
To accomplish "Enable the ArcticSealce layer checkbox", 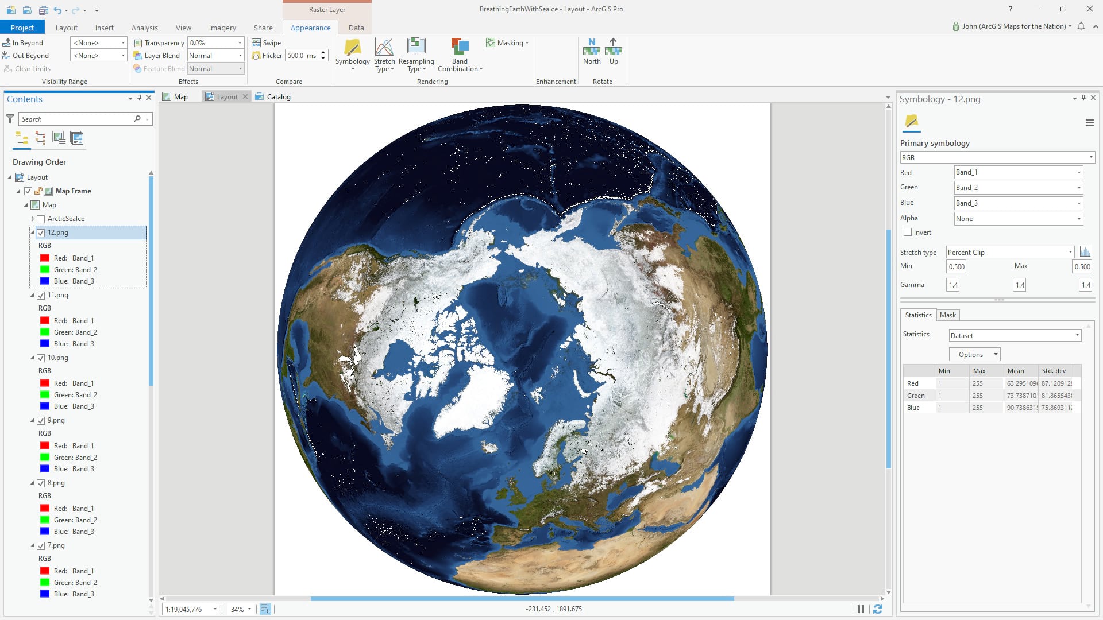I will (41, 219).
